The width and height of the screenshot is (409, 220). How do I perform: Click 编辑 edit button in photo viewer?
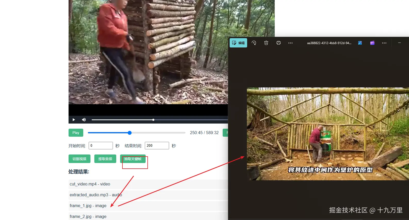tap(238, 43)
